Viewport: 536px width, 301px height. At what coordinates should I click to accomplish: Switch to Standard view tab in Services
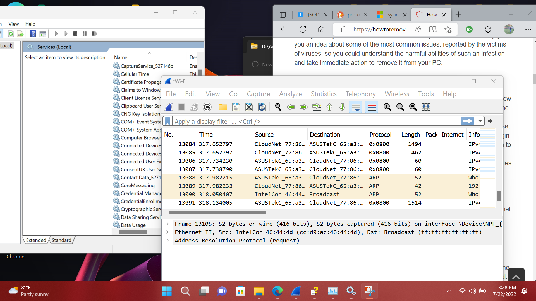[x=61, y=240]
